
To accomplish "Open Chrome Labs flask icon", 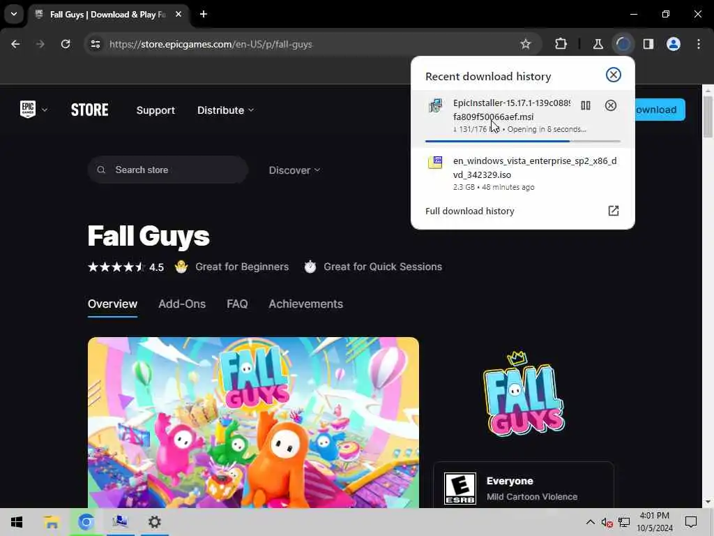I will [598, 44].
